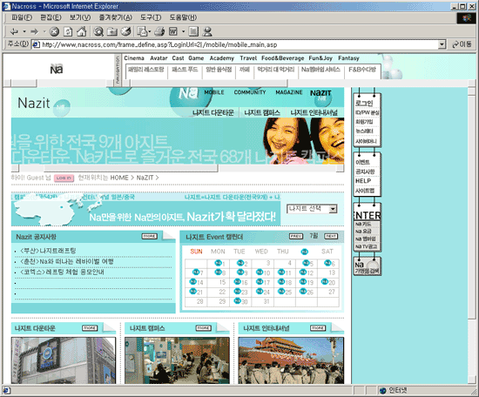This screenshot has height=397, width=479.
Task: Click the pink LOG IN button
Action: point(64,178)
